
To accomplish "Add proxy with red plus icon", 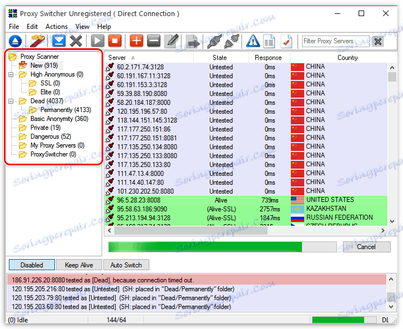I will coord(137,41).
